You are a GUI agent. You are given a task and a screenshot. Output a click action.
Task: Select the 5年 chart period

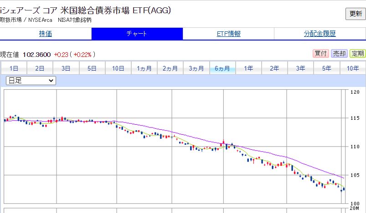[327, 68]
